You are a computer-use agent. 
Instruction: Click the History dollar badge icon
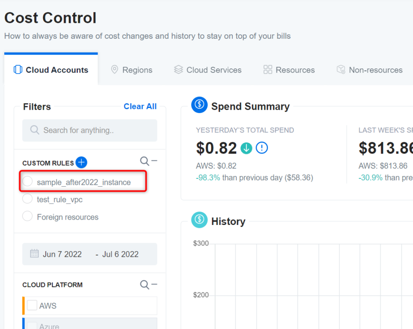point(199,220)
